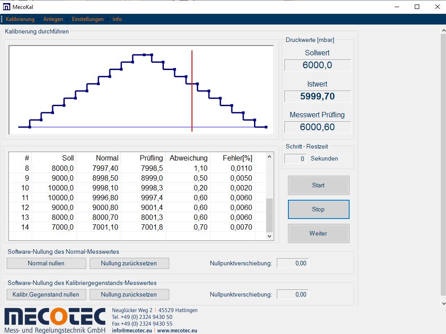Click Kalibr.Gegenstand nullen button
This screenshot has height=334, width=446.
46,294
